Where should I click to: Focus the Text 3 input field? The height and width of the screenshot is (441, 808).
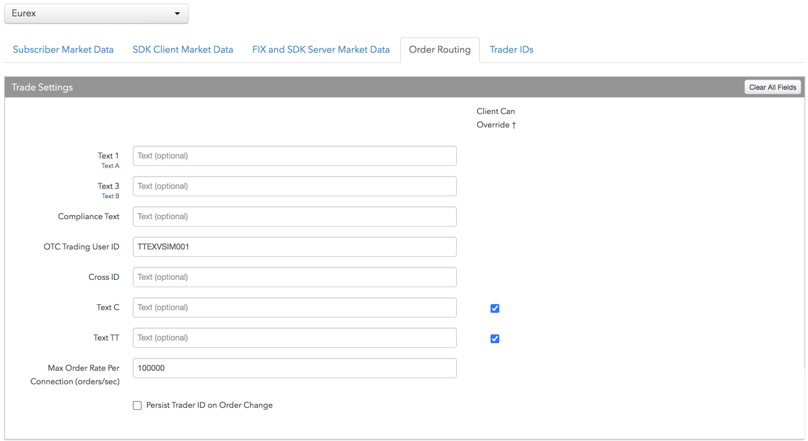(294, 186)
